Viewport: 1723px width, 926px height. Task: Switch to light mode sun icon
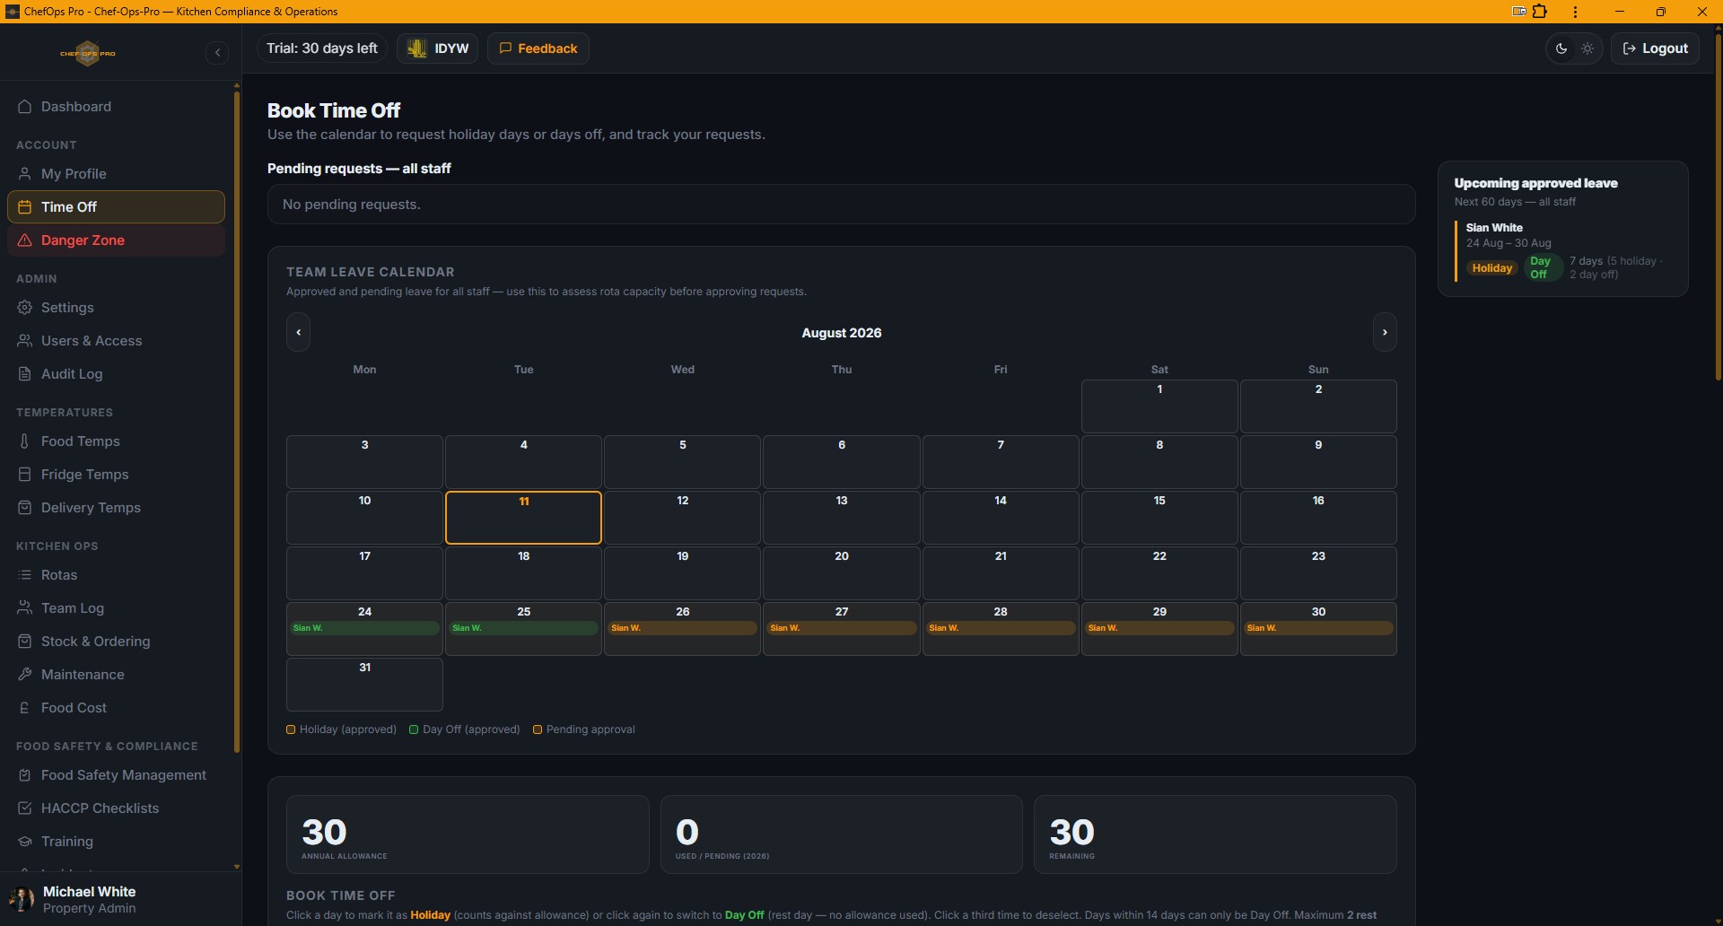tap(1587, 48)
